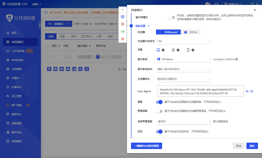The height and width of the screenshot is (158, 262).
Task: Open 代理IP in the sidebar
Action: click(x=15, y=78)
